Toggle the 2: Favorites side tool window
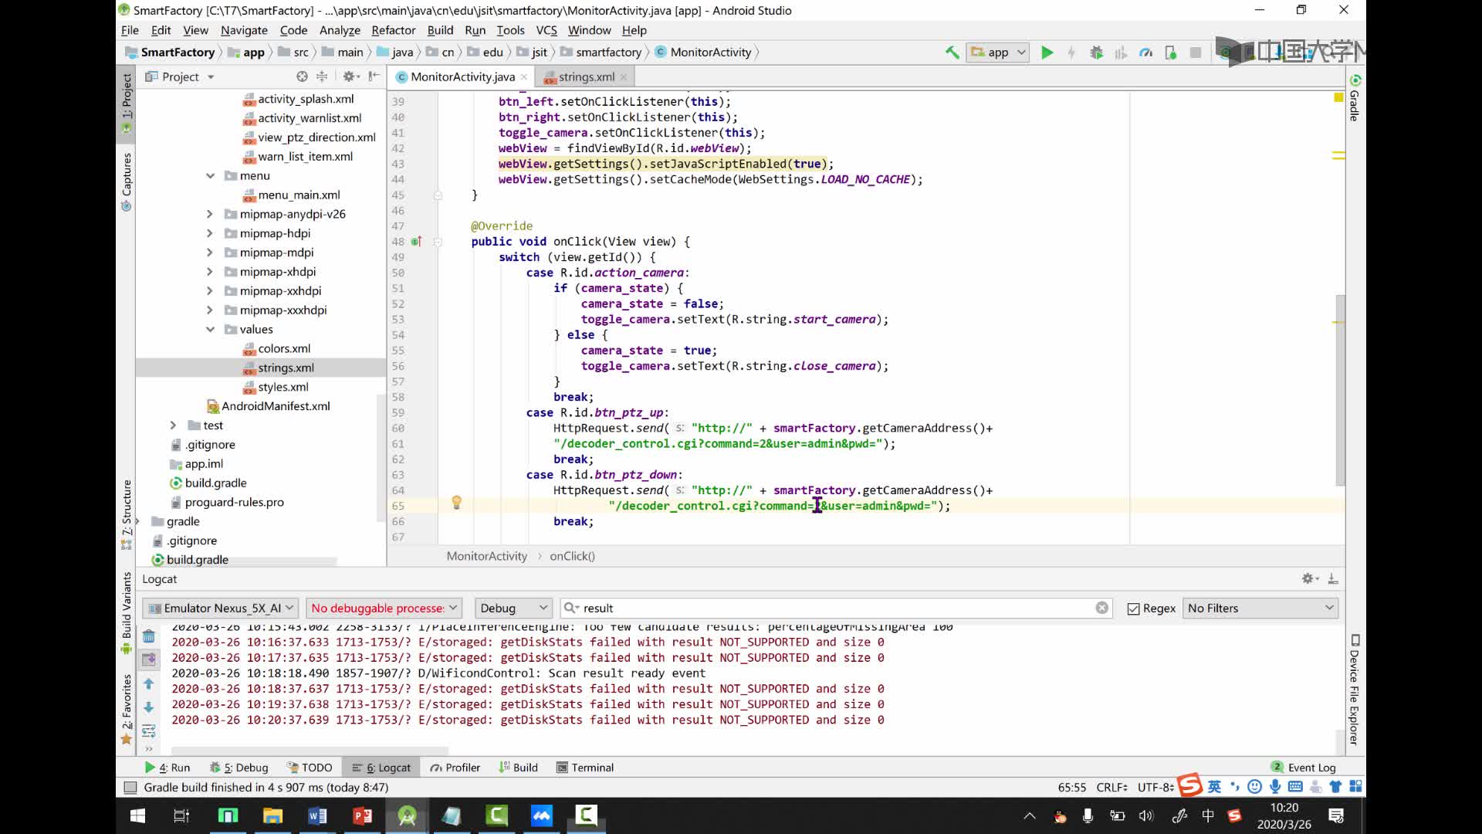Screen dimensions: 1482x834 (127, 710)
